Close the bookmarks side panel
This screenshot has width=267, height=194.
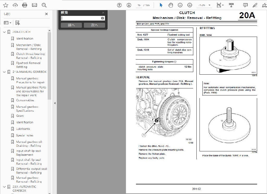46,14
